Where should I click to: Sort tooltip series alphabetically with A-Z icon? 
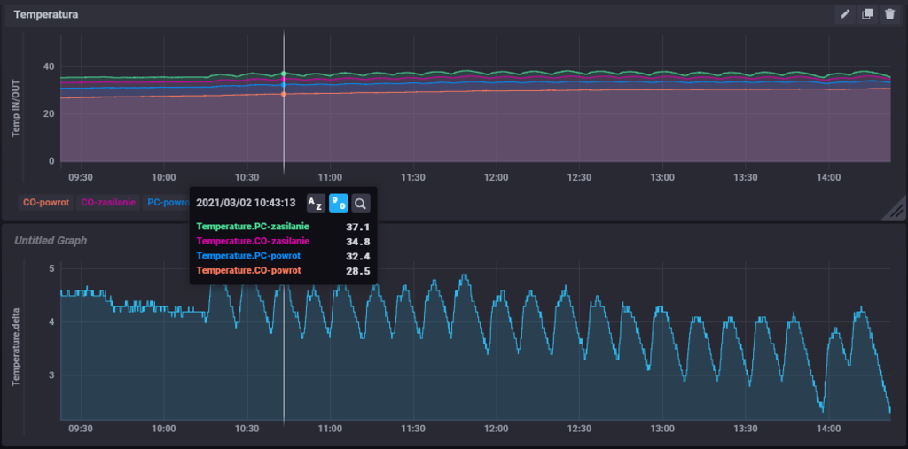click(x=316, y=203)
